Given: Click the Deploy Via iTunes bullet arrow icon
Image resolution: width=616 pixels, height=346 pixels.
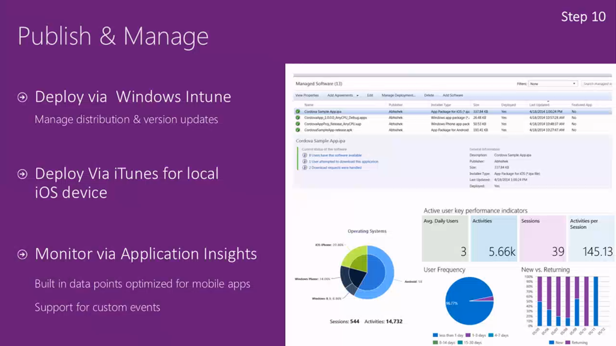Looking at the screenshot, I should 22,174.
